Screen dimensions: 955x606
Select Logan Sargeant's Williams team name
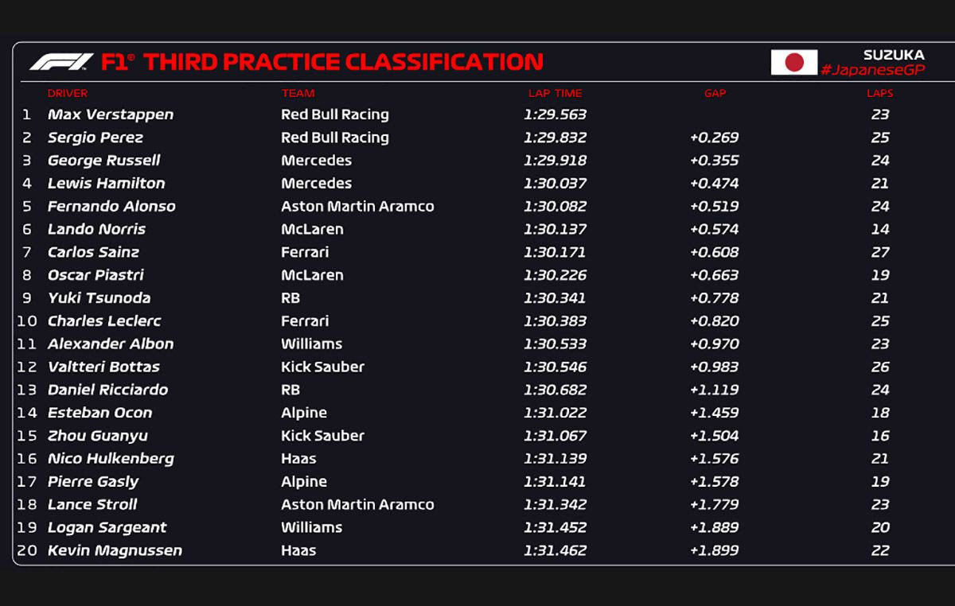[x=311, y=527]
